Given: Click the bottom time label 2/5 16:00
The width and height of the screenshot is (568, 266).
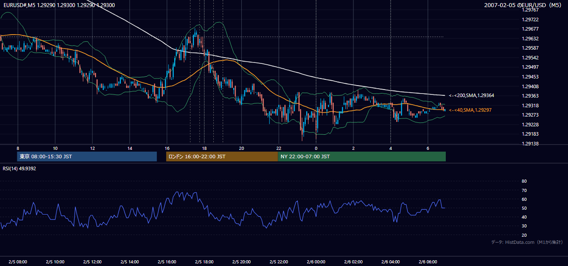Looking at the screenshot, I should click(x=167, y=262).
